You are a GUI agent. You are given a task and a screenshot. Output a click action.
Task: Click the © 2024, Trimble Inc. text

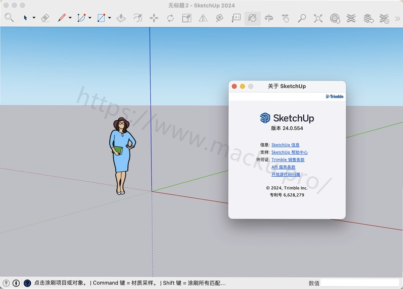287,188
